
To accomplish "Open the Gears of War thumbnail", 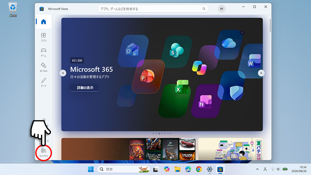I will pyautogui.click(x=187, y=156).
